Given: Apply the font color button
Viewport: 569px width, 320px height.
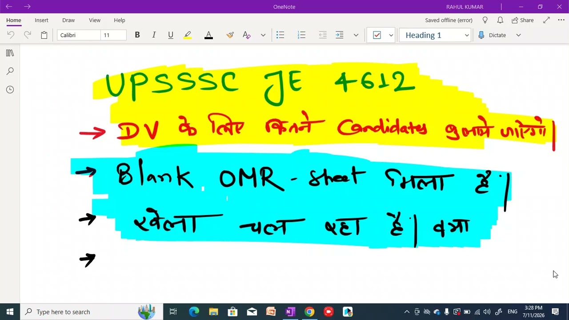Looking at the screenshot, I should 208,35.
